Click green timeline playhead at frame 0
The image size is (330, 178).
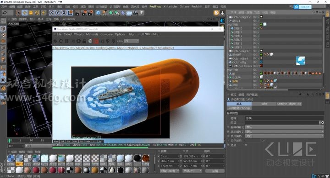click(9, 140)
